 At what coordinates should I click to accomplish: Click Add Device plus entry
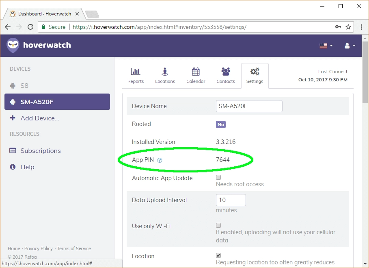tap(35, 118)
